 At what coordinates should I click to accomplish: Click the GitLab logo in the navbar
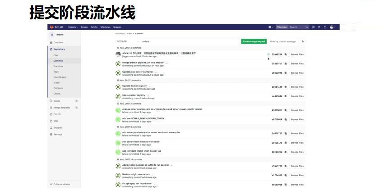click(x=55, y=27)
